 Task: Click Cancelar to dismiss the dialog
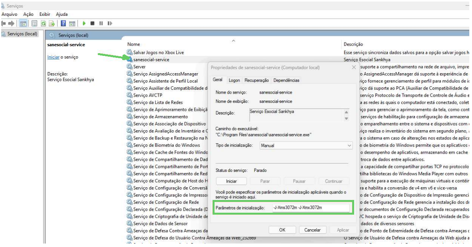[x=312, y=230]
